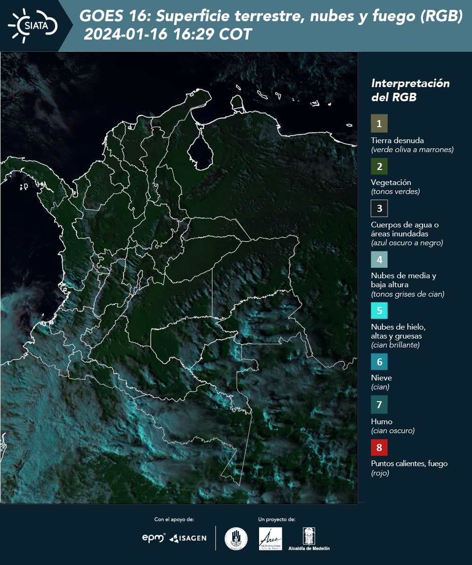Click the title 'GOES 16: Superficie terrestre, nubes y fuego (RGB)'
The image size is (472, 565).
click(271, 16)
